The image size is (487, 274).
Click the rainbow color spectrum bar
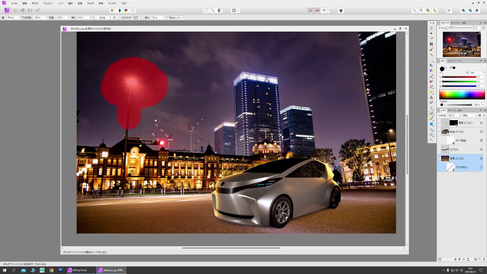tap(462, 94)
